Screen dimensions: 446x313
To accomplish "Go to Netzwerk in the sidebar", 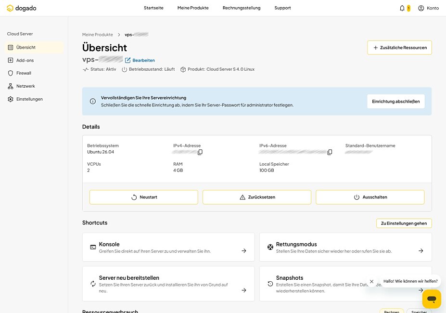I will pos(34,86).
